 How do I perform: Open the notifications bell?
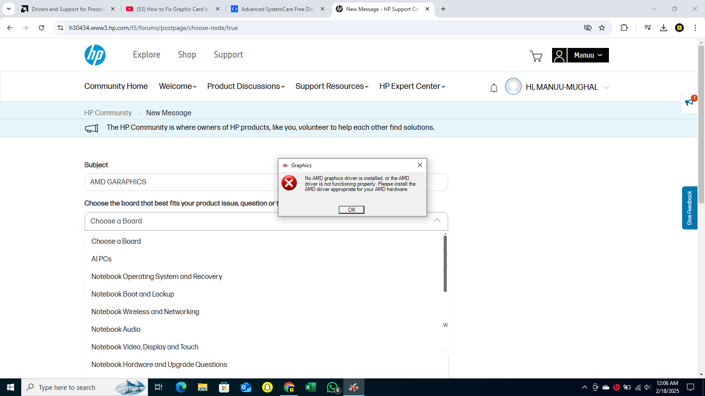point(494,88)
